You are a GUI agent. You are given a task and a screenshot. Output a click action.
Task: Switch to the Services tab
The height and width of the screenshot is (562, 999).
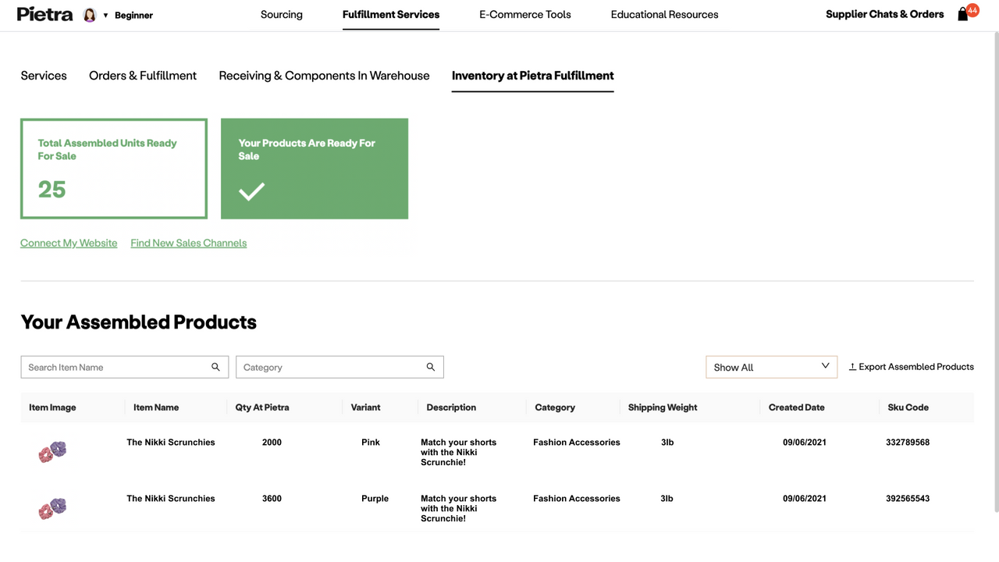[x=44, y=76]
